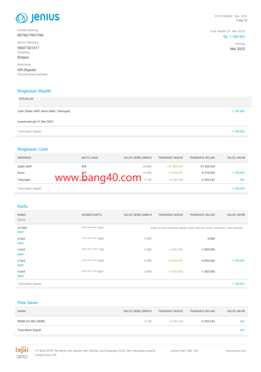The height and width of the screenshot is (372, 261).
Task: Click the Kartu section heading
Action: coord(22,206)
